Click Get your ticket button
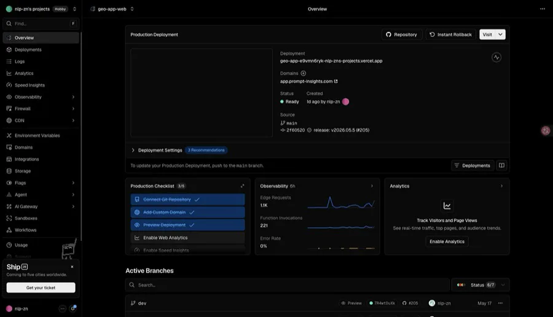This screenshot has height=317, width=553. [x=41, y=288]
